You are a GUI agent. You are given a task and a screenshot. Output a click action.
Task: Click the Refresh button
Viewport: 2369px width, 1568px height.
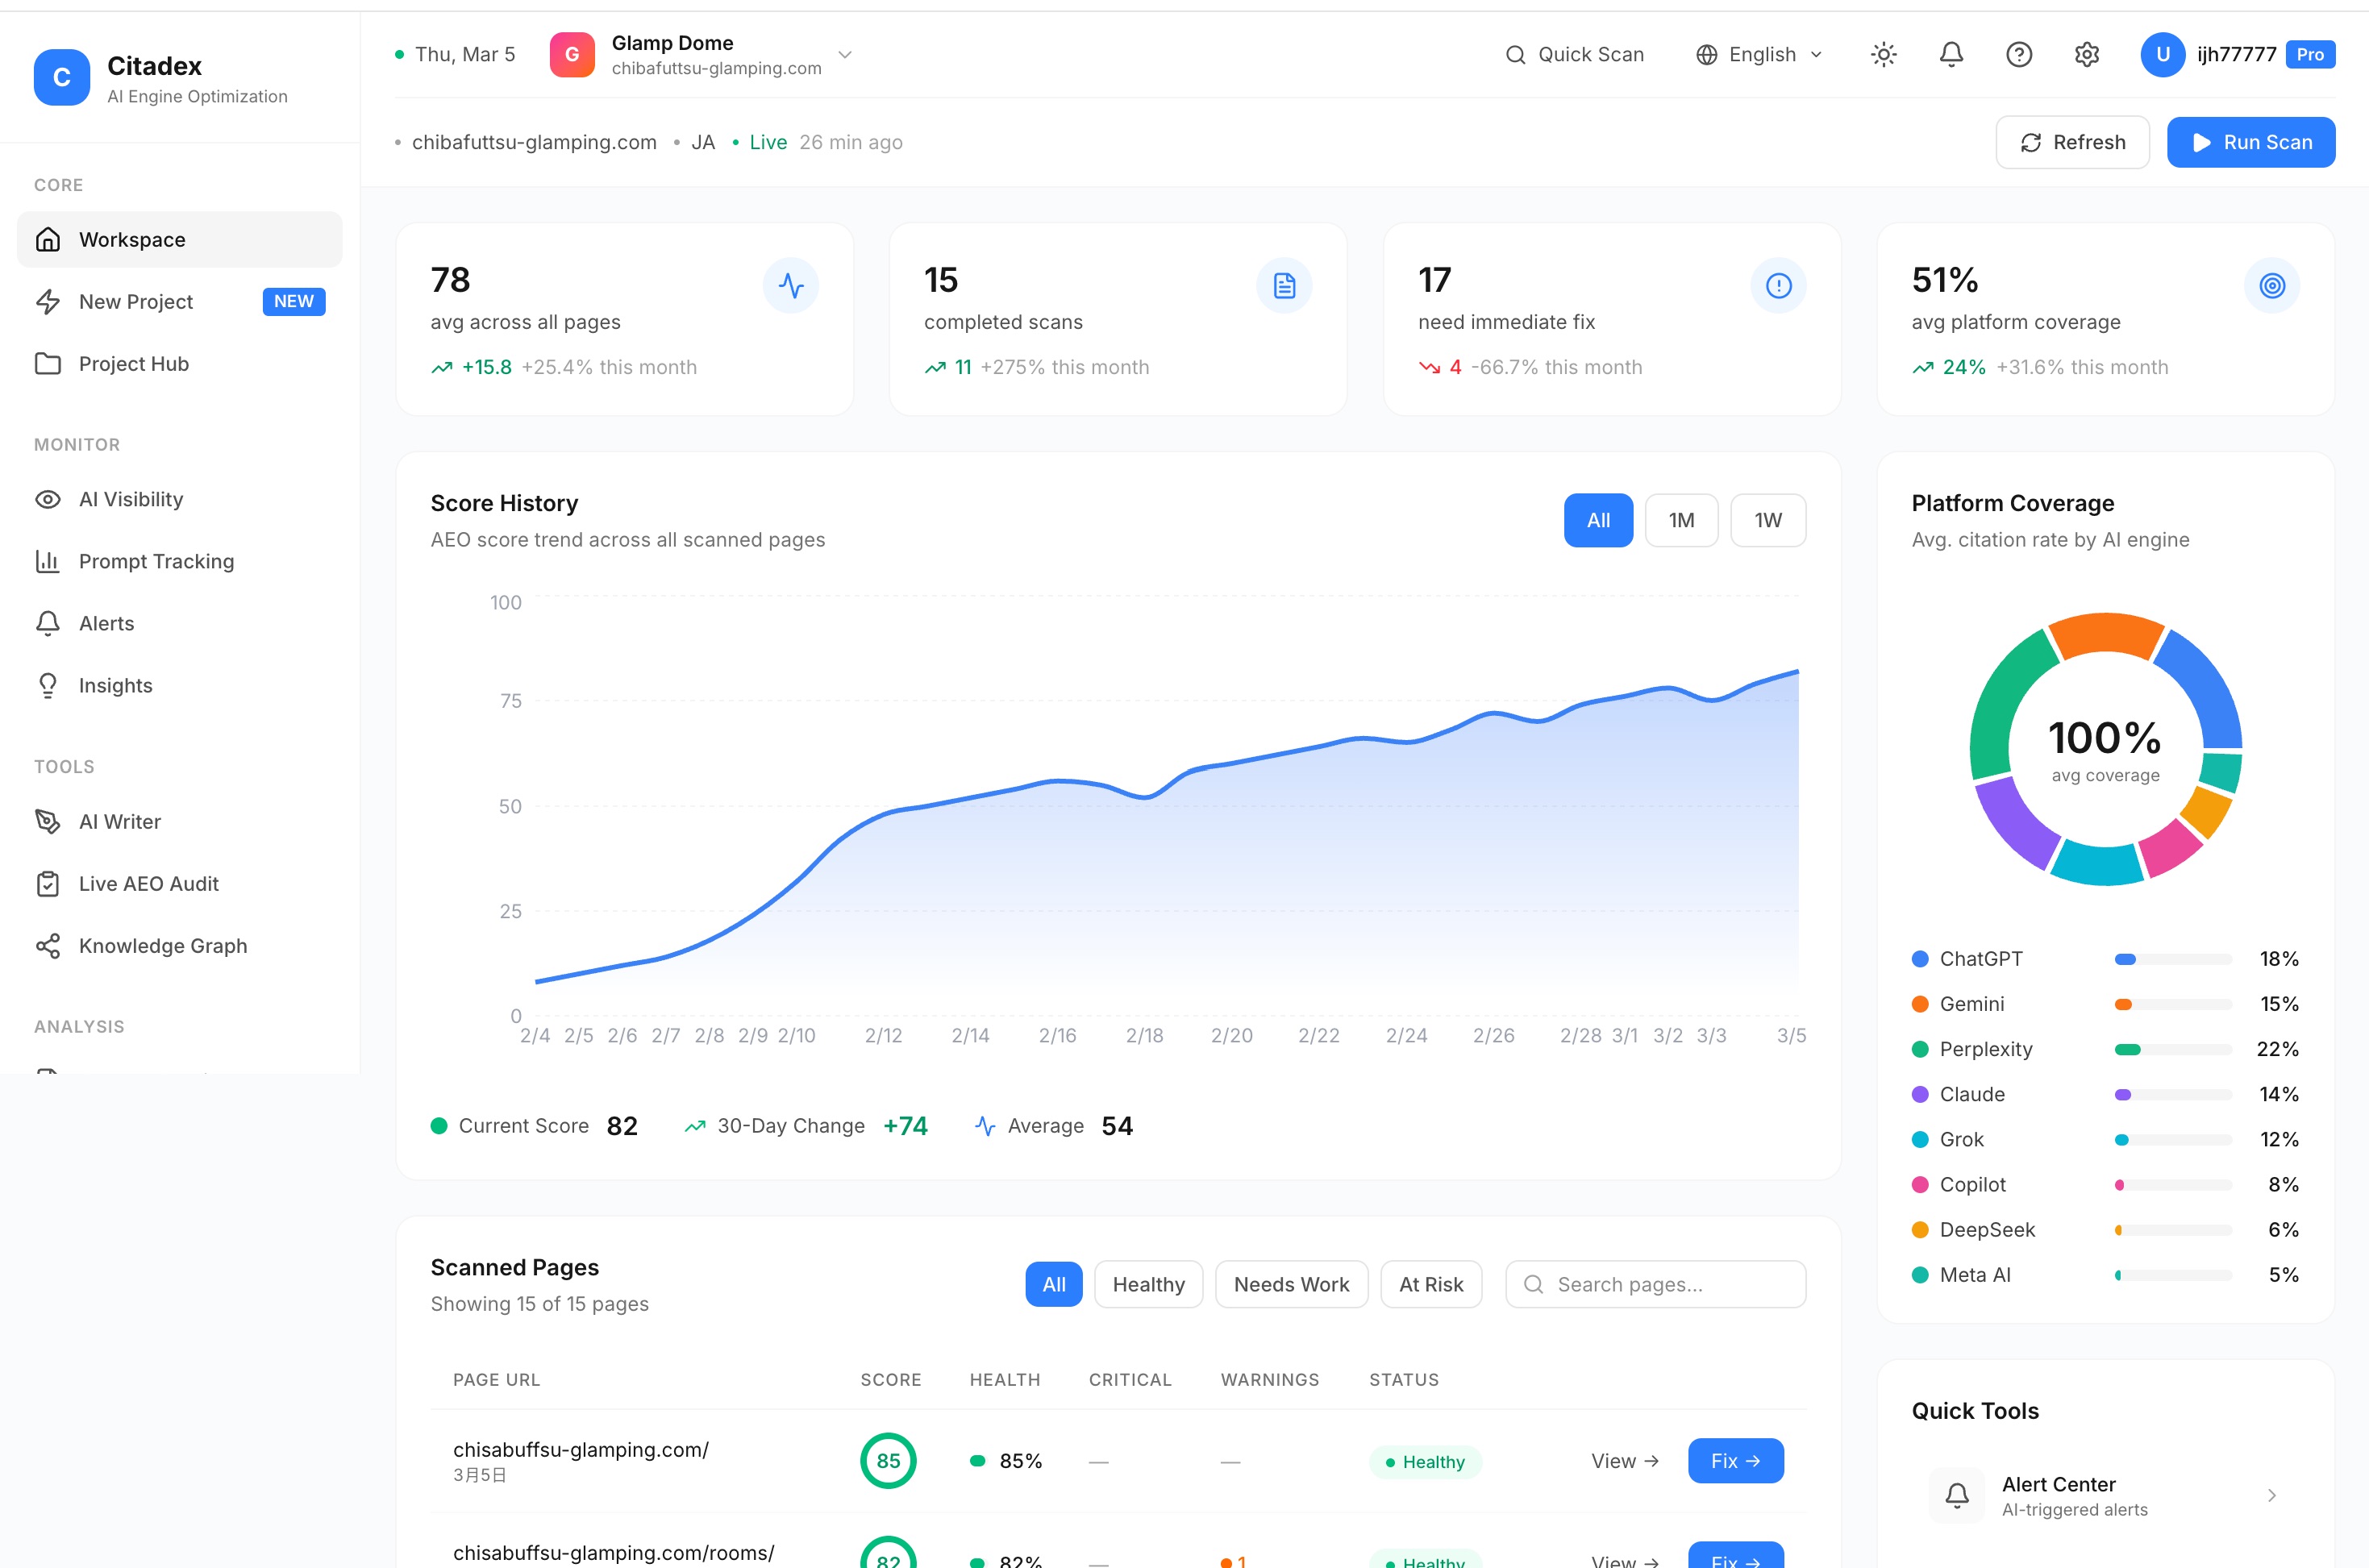2072,142
